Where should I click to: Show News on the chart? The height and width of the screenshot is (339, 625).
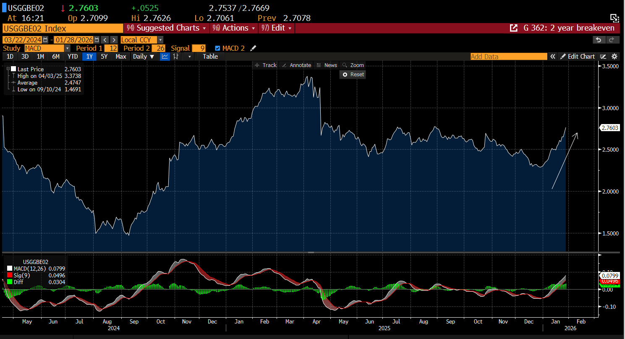click(327, 65)
